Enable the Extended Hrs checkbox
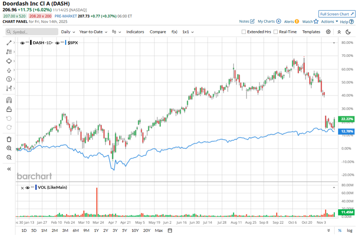This screenshot has width=360, height=238. (244, 32)
